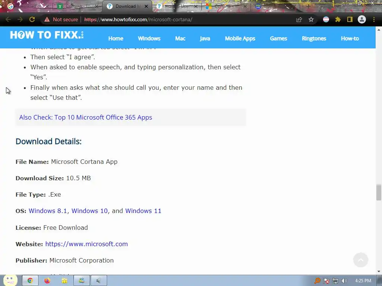This screenshot has height=286, width=382.
Task: Open Chrome from the taskbar
Action: (x=30, y=281)
